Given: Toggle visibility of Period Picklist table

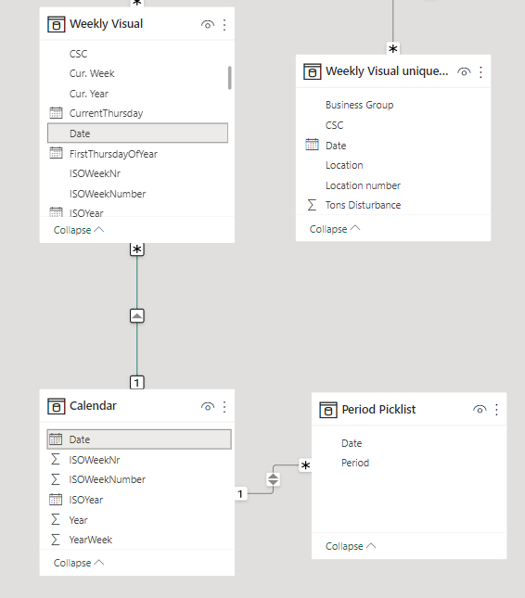Looking at the screenshot, I should (x=480, y=410).
